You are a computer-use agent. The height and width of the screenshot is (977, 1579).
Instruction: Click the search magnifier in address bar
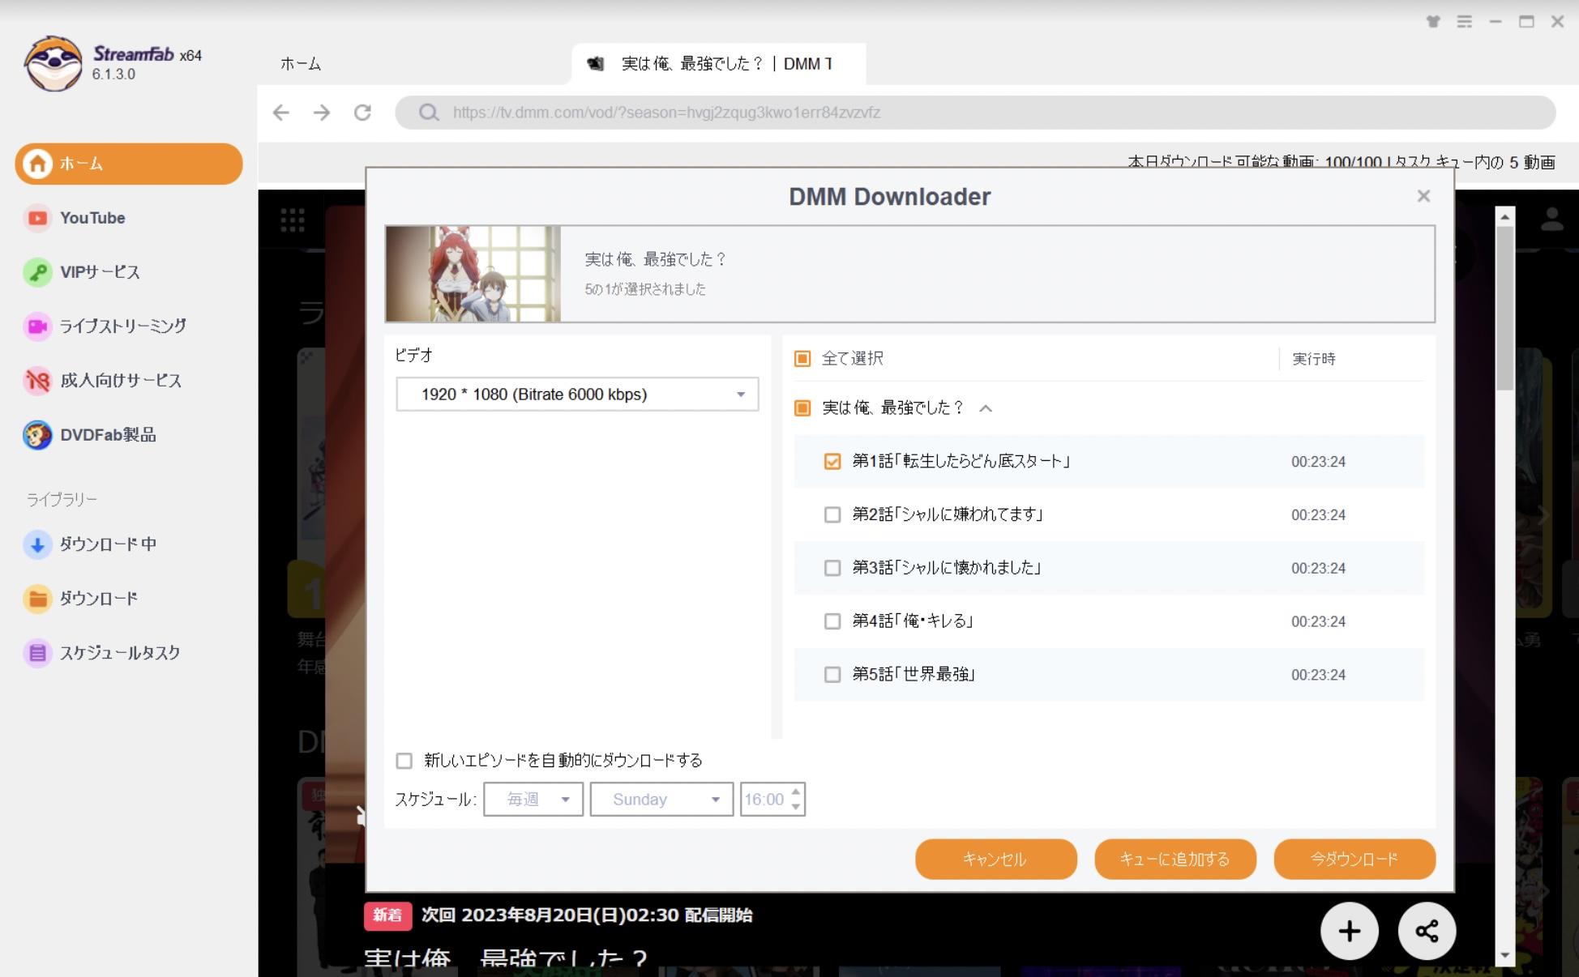tap(429, 113)
